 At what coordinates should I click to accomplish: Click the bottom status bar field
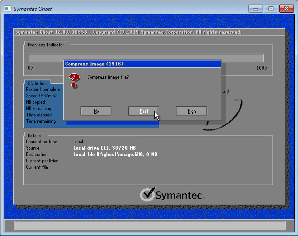[x=150, y=226]
